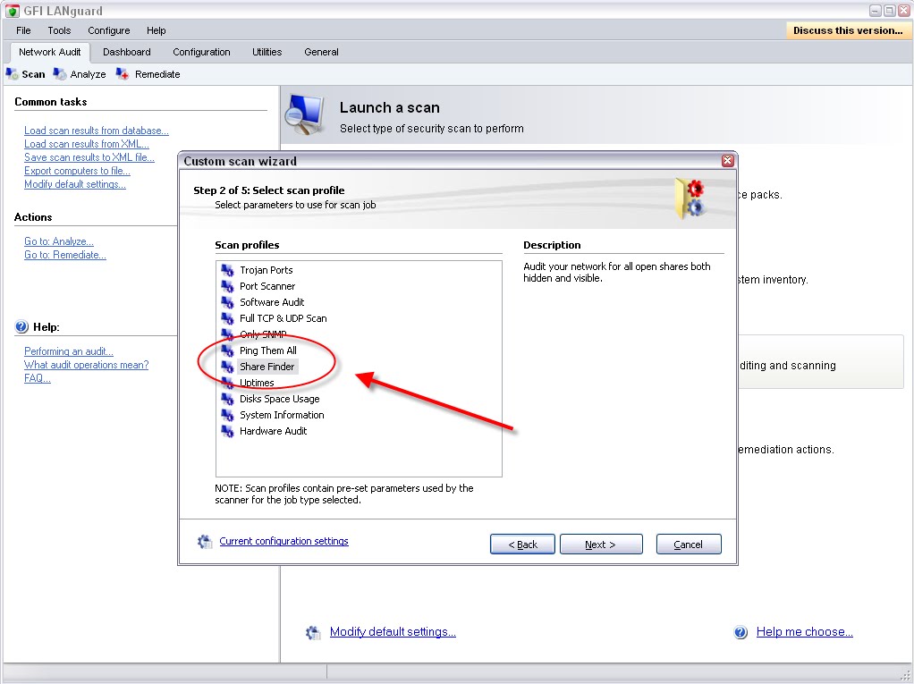
Task: Click Go to: Analyze link
Action: pyautogui.click(x=58, y=241)
